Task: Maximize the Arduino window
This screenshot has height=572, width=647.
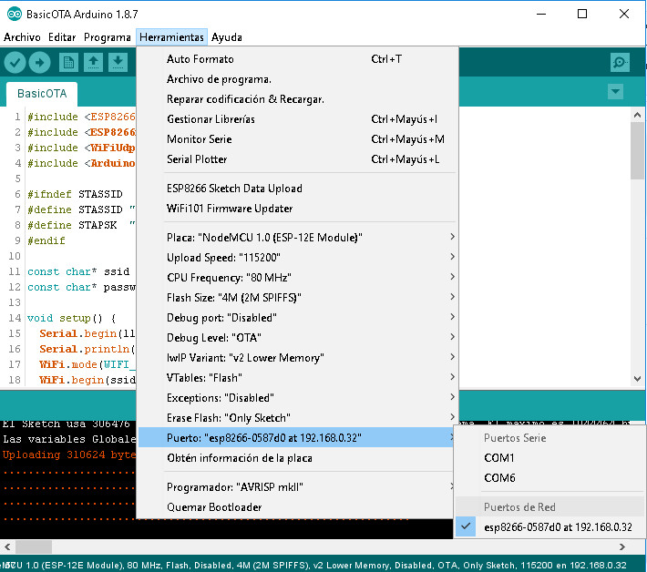Action: (582, 14)
